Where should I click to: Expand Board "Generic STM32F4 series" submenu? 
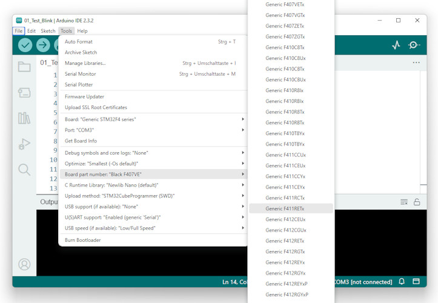click(153, 119)
